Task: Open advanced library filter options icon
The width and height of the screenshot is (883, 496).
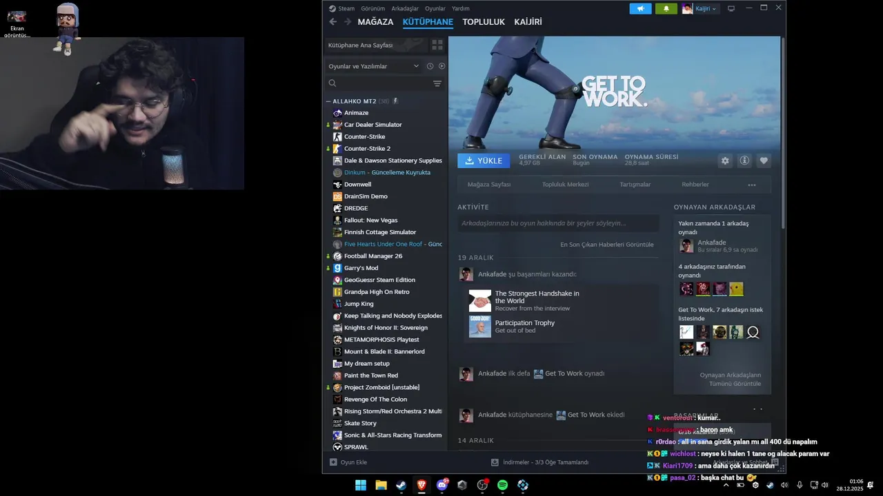Action: point(437,83)
